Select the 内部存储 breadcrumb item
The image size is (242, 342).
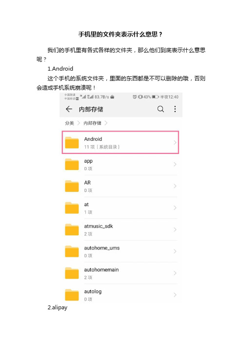pyautogui.click(x=92, y=123)
